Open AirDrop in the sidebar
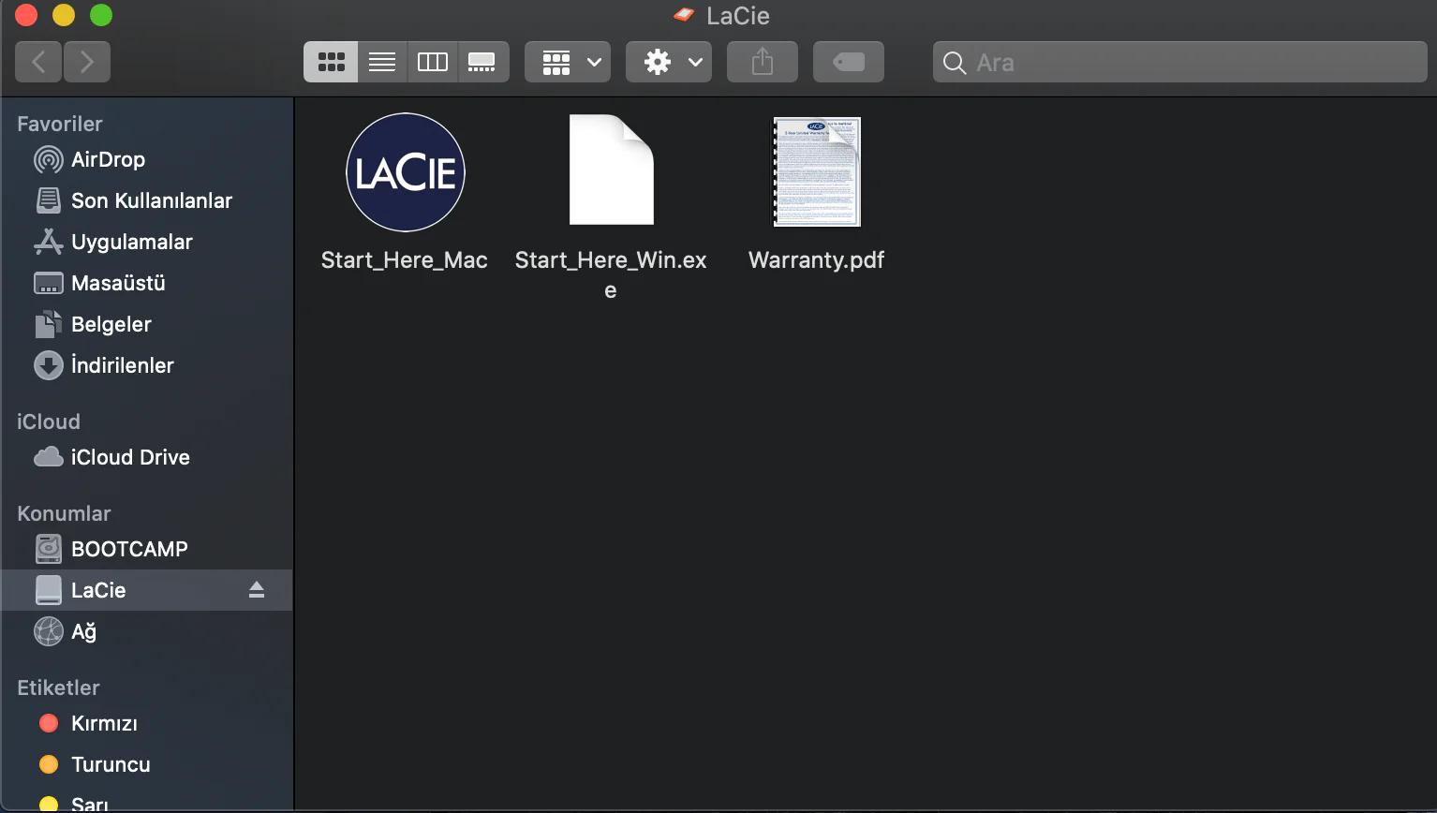This screenshot has width=1437, height=813. (147, 159)
